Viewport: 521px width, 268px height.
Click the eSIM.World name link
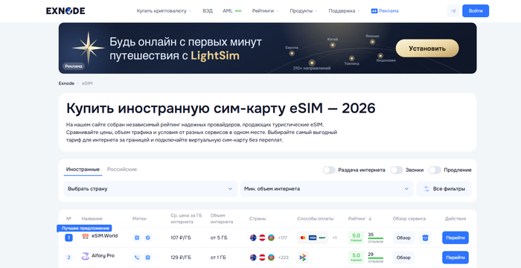click(105, 236)
